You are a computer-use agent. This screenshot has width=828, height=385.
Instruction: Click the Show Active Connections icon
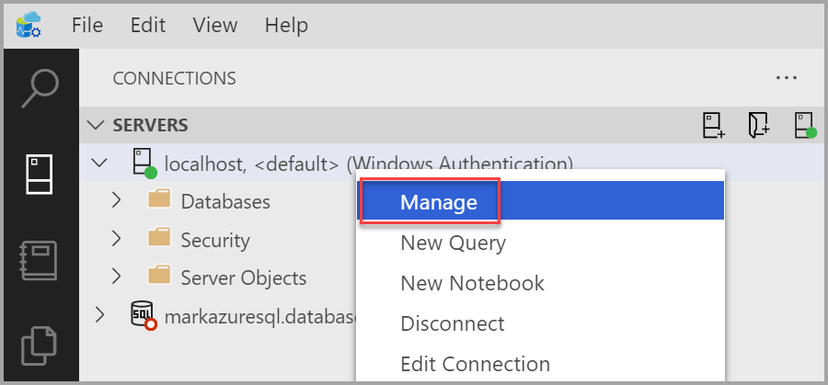(x=805, y=126)
